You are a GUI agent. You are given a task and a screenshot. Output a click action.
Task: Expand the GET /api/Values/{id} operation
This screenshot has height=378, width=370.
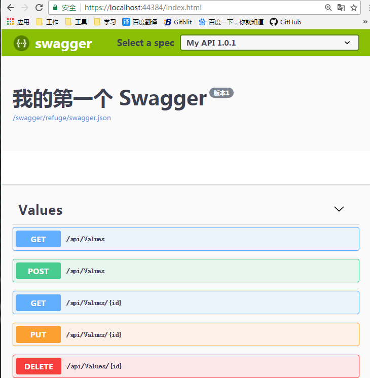186,303
